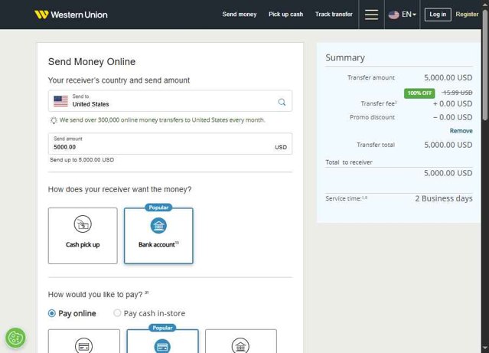Screen dimensions: 489x353
Task: Click the Log in button
Action: [438, 15]
